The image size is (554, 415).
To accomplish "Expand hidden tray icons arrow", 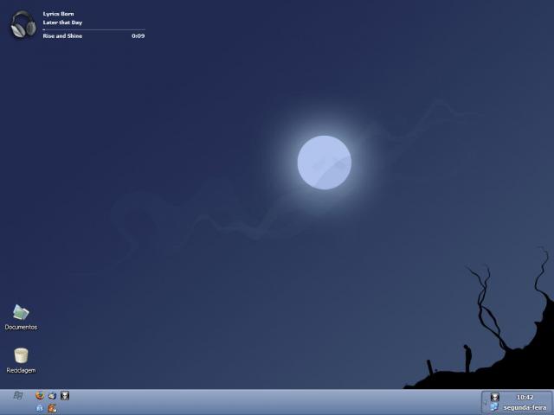I will (x=486, y=402).
